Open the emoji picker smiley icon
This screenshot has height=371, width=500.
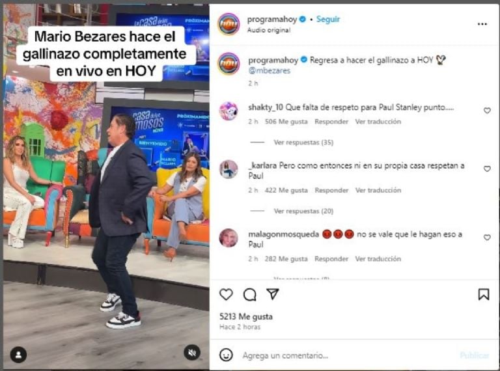pos(226,355)
